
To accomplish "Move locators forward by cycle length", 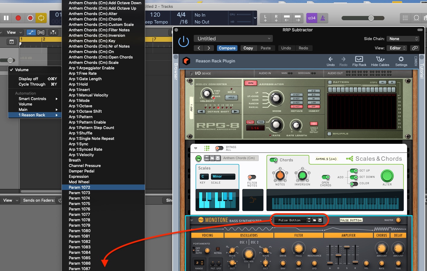I will (x=298, y=18).
